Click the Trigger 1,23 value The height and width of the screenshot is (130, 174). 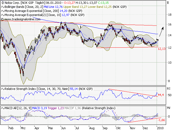[x=56, y=108]
